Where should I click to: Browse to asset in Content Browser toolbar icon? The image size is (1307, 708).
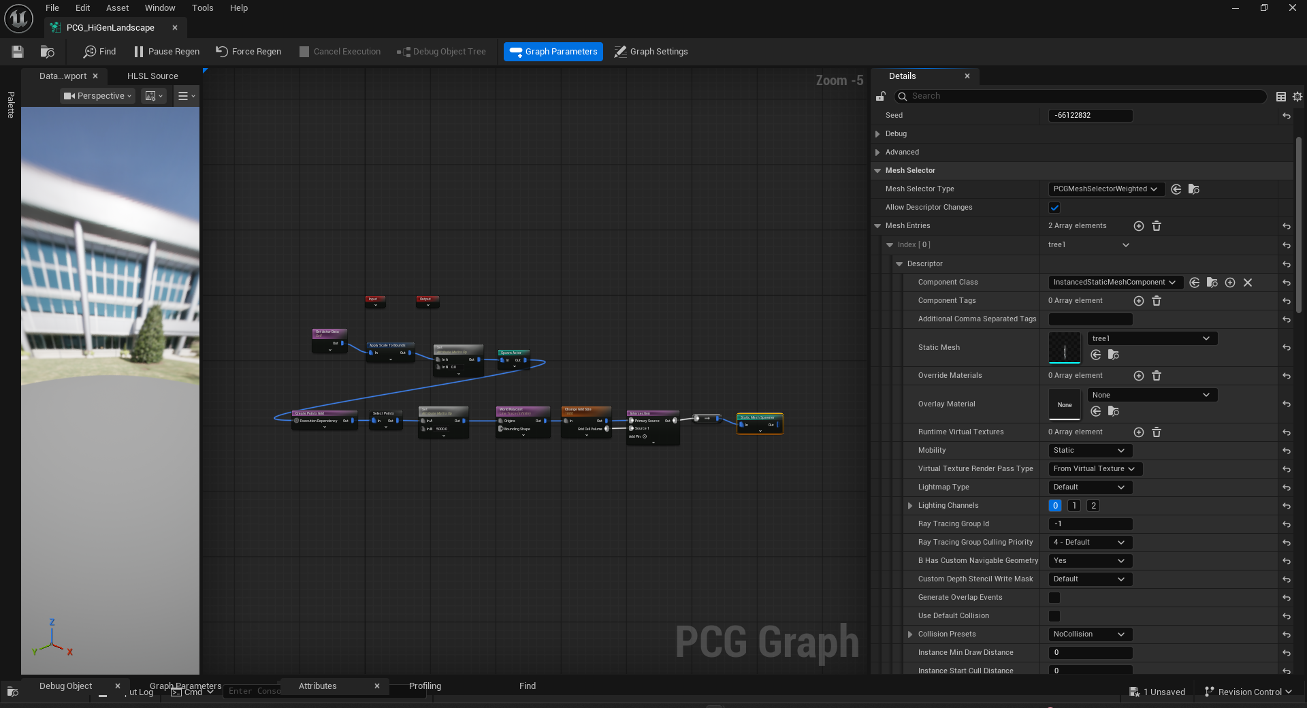47,52
